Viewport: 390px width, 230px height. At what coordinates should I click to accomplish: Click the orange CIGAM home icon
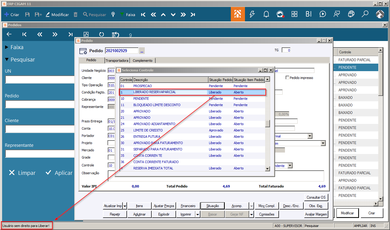pyautogui.click(x=238, y=14)
